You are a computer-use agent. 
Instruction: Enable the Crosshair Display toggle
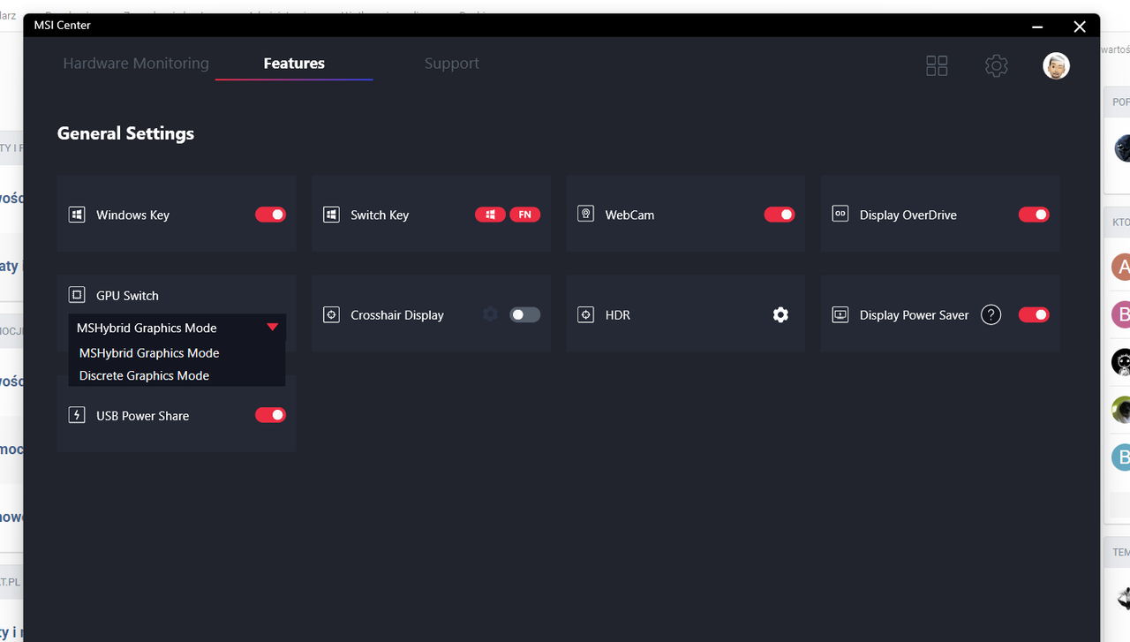525,314
